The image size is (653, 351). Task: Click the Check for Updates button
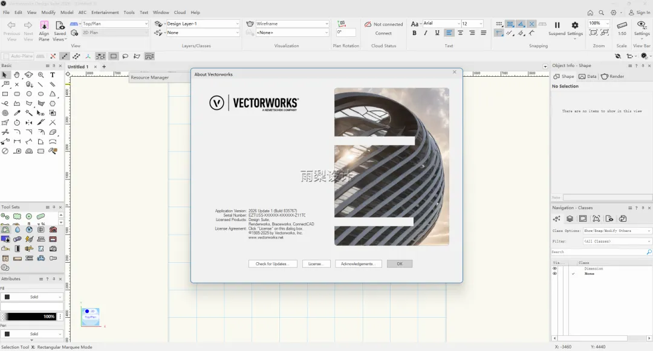[273, 263]
